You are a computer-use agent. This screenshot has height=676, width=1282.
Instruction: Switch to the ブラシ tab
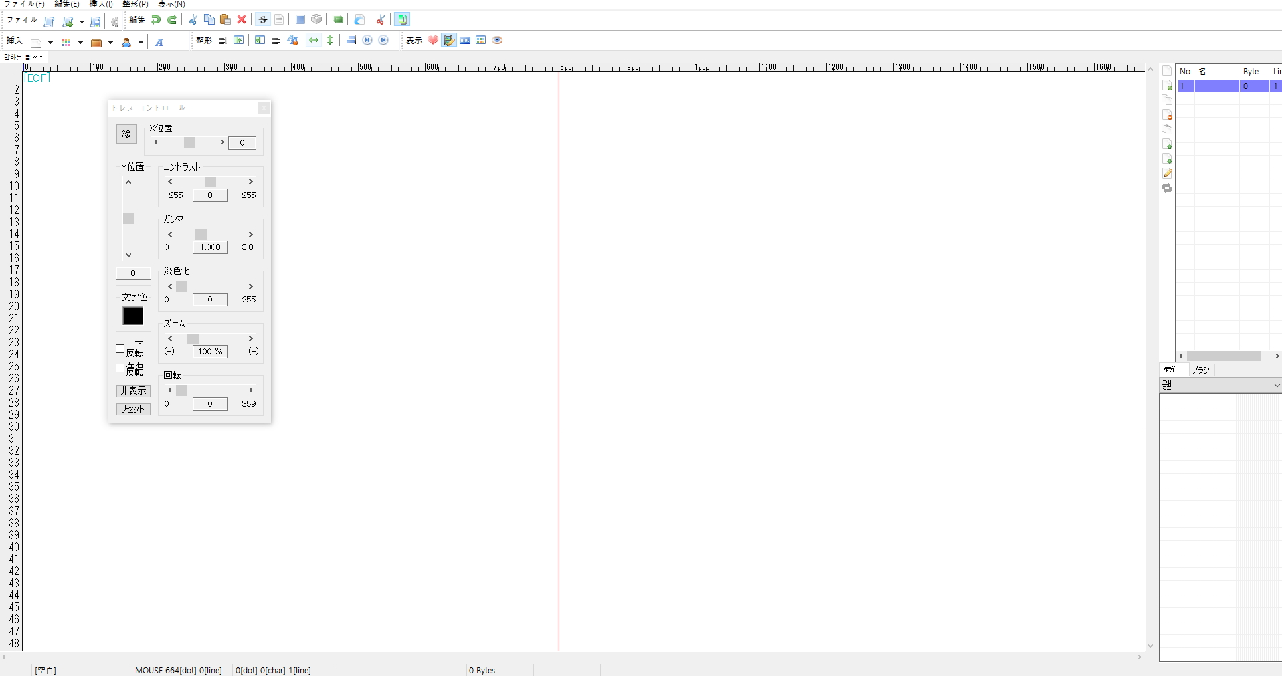[x=1200, y=370]
